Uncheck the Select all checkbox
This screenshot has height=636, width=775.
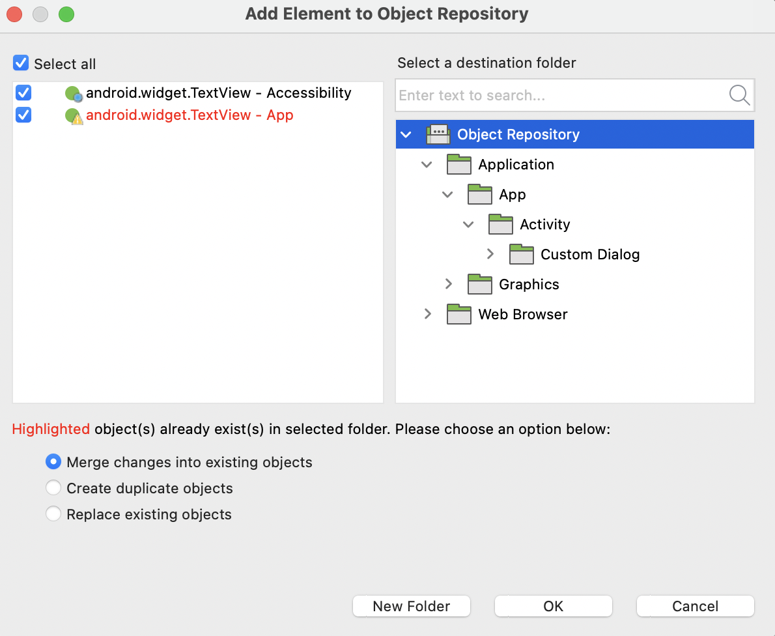click(21, 63)
